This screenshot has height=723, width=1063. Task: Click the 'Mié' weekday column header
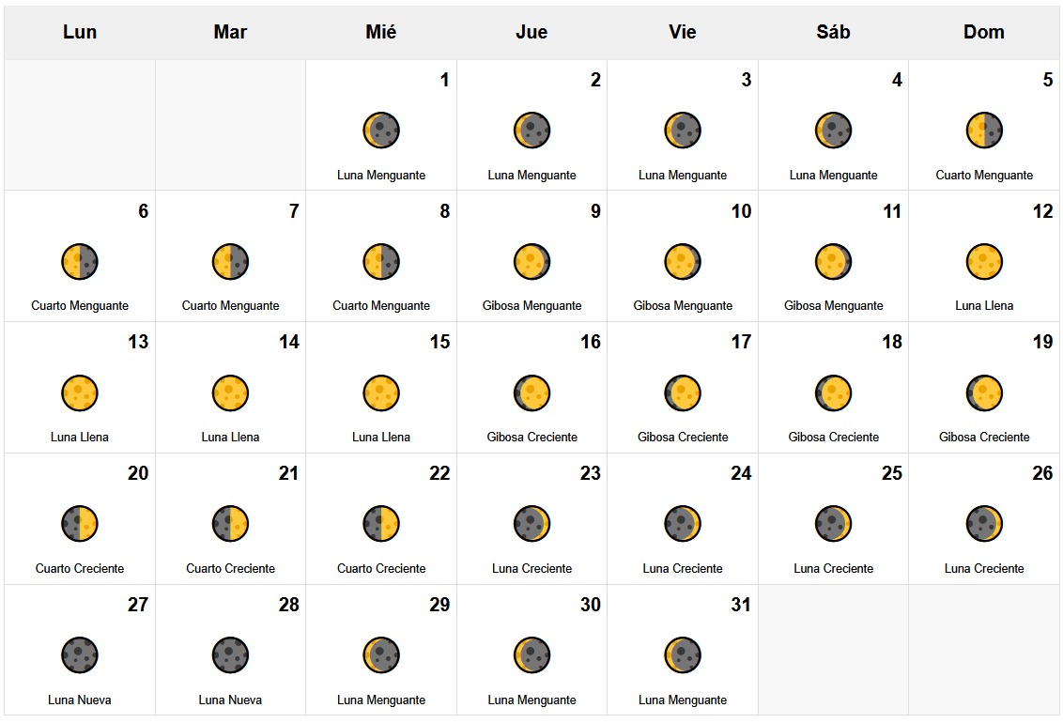point(381,32)
